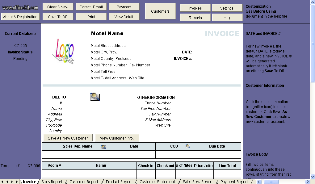
Task: Open the Invoices list
Action: pyautogui.click(x=195, y=8)
